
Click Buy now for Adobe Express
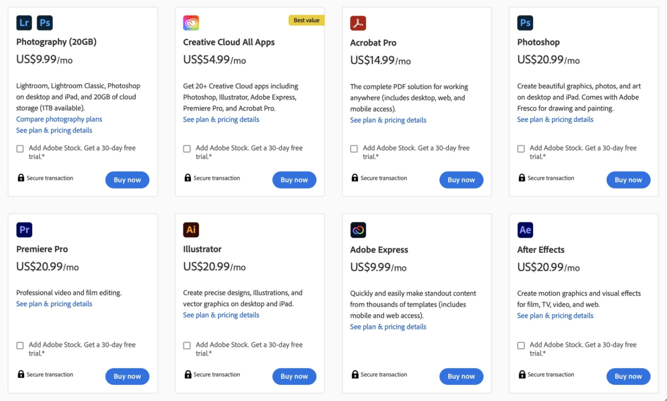461,376
